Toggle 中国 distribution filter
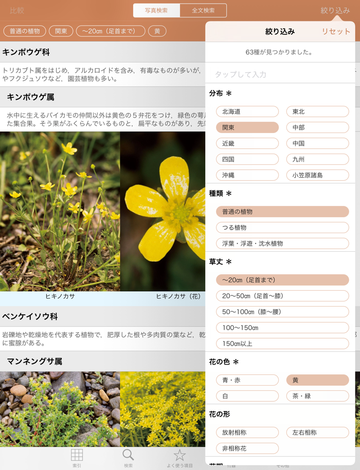Screen dimensions: 360x470 pyautogui.click(x=317, y=143)
